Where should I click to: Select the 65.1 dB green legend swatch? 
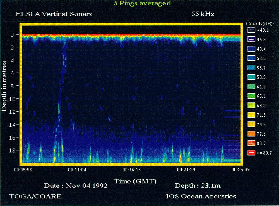[x=251, y=96]
